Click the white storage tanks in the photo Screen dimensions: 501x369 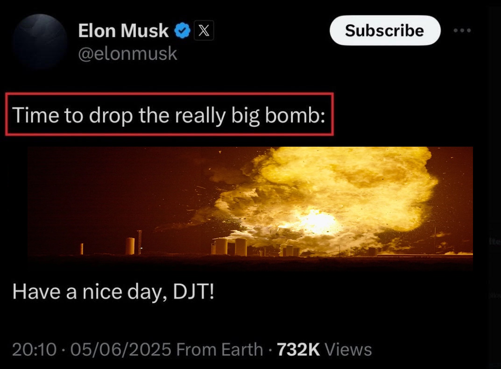coord(229,247)
